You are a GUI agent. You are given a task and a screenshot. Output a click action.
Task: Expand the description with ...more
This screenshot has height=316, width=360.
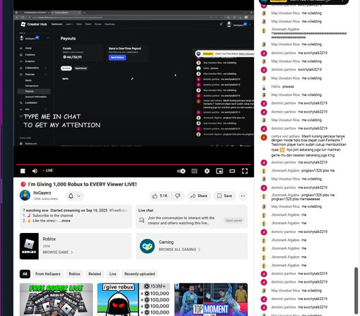point(65,221)
